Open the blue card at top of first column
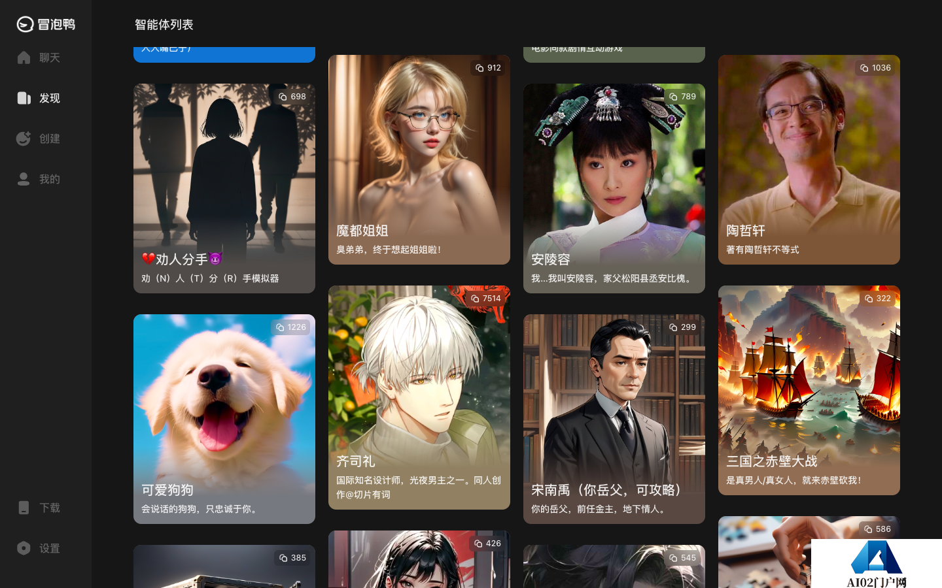The width and height of the screenshot is (942, 588). 224,54
